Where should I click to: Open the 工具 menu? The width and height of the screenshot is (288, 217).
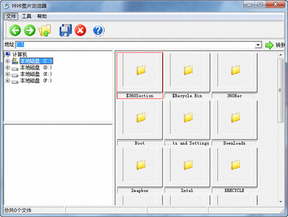26,16
